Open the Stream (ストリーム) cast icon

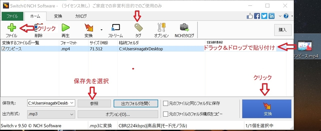tap(116, 27)
